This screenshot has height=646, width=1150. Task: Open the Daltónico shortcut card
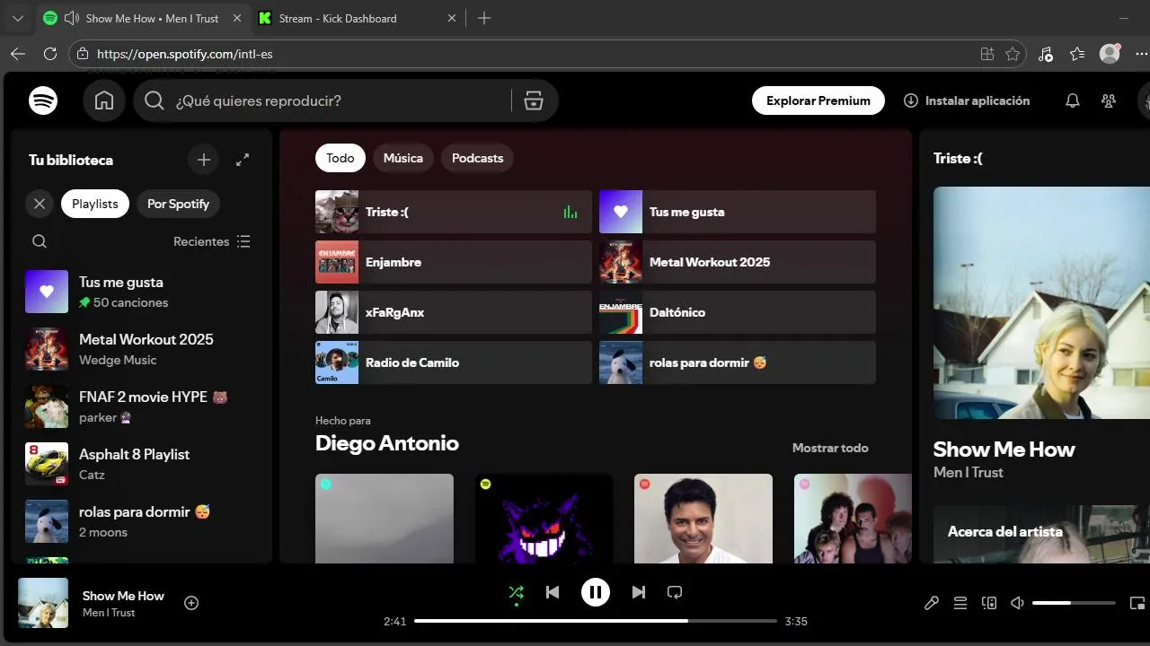[x=738, y=312]
